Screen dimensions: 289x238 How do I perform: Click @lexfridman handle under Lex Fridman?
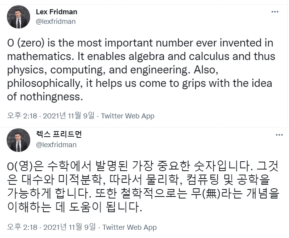(56, 22)
